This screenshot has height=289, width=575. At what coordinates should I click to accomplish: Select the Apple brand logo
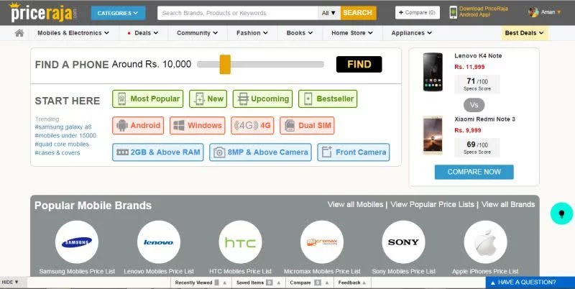click(x=486, y=242)
